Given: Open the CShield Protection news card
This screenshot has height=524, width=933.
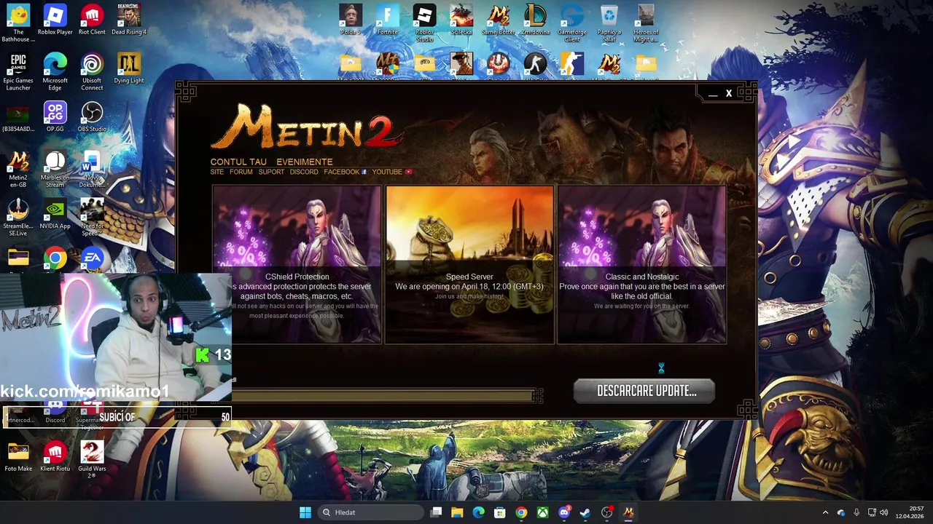Looking at the screenshot, I should pyautogui.click(x=297, y=264).
